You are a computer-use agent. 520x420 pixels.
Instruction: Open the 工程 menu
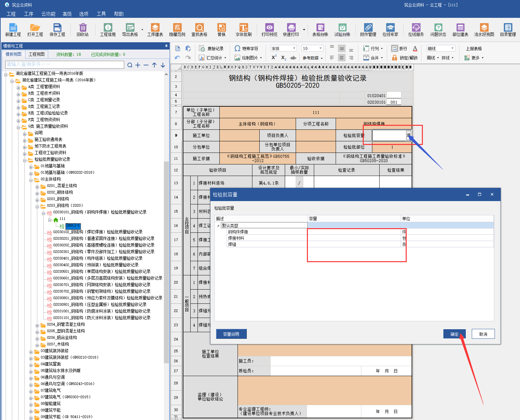pyautogui.click(x=11, y=14)
